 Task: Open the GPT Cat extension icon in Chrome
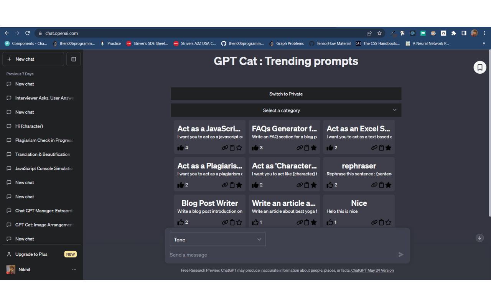pos(402,33)
